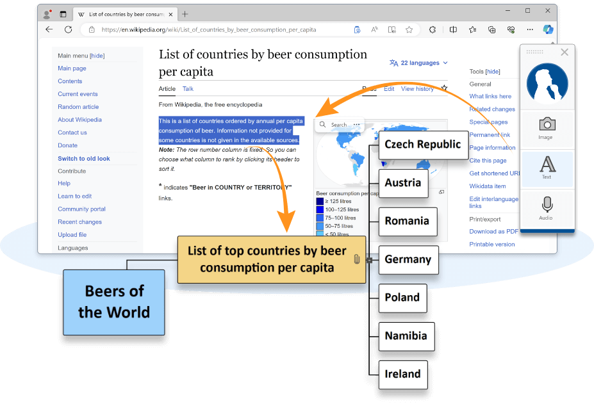Click the browser back arrow
The width and height of the screenshot is (594, 411).
[x=49, y=29]
